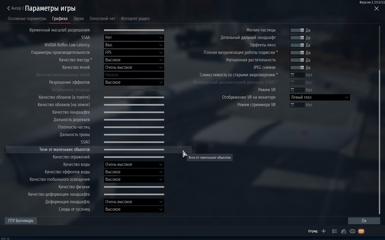Click the Отряд: label
This screenshot has width=385, height=240.
click(313, 231)
